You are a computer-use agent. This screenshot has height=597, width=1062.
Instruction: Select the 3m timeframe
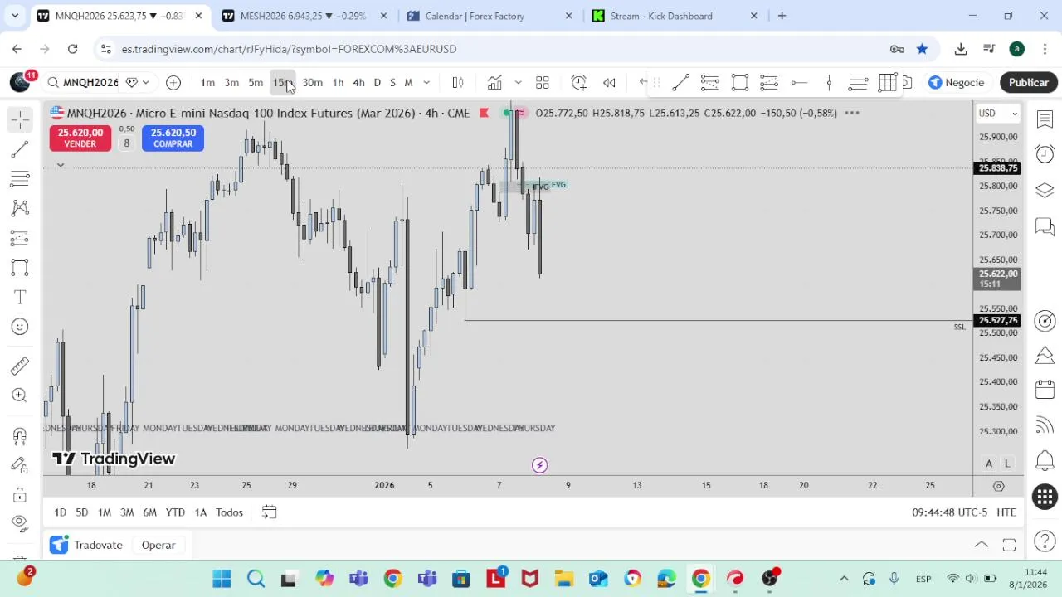coord(231,82)
